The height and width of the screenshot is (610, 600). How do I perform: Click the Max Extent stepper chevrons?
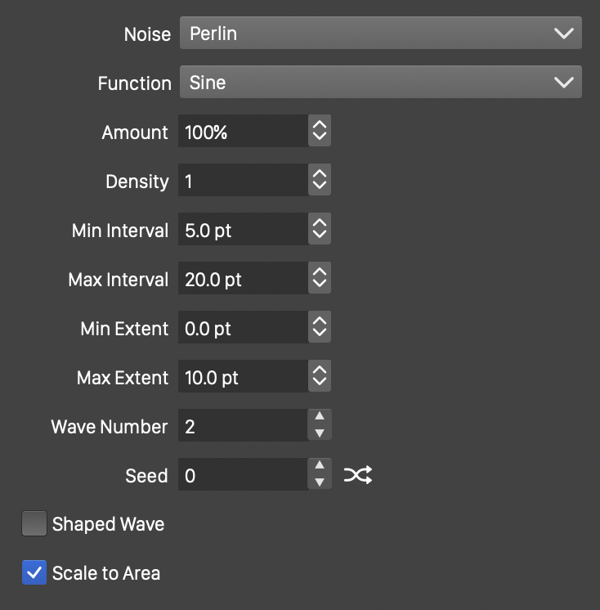pos(320,377)
